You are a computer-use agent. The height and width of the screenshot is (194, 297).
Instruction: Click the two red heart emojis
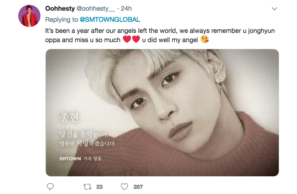131,40
